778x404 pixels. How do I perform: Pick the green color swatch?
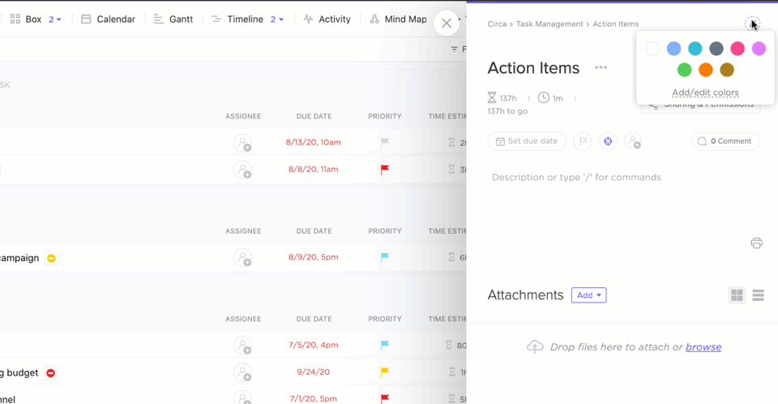pos(685,71)
